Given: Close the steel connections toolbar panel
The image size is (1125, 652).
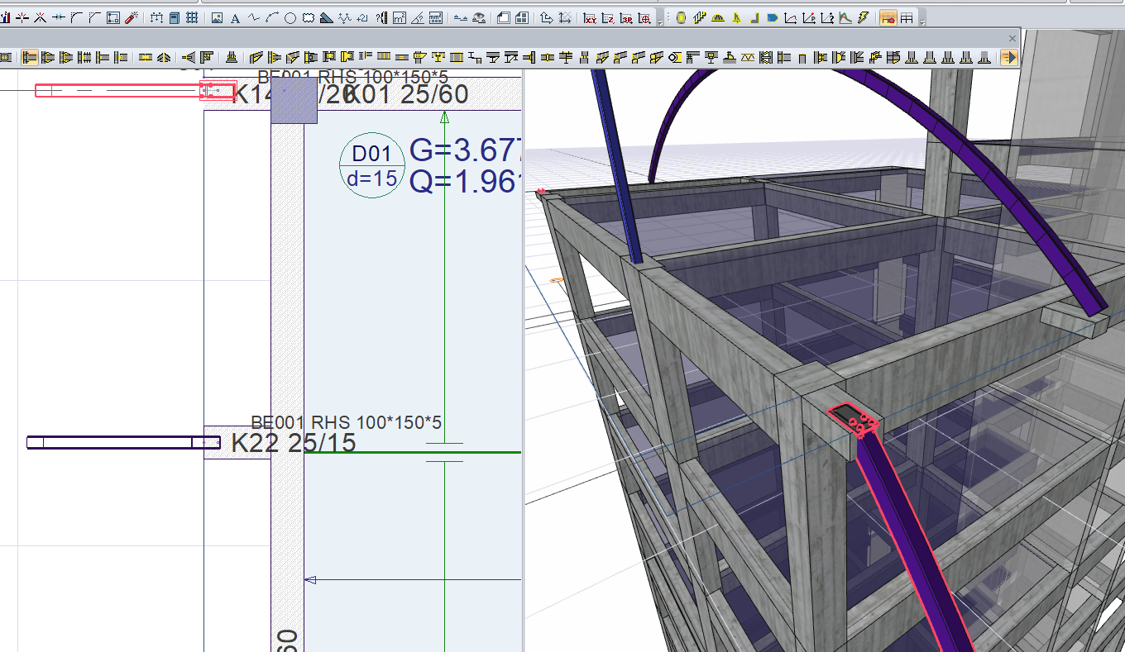Looking at the screenshot, I should coord(1012,38).
